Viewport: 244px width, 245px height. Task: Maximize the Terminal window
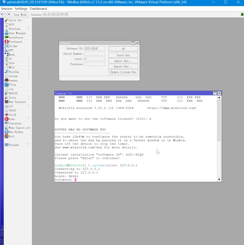point(215,93)
